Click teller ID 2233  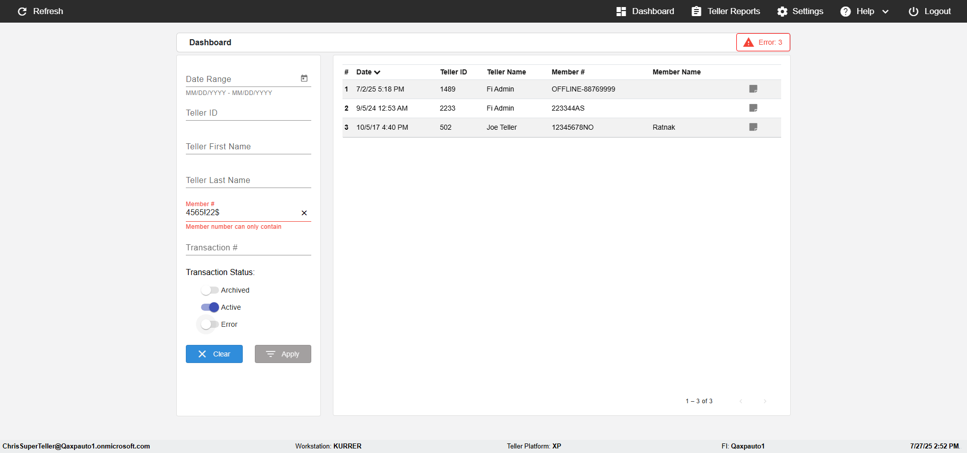tap(447, 108)
